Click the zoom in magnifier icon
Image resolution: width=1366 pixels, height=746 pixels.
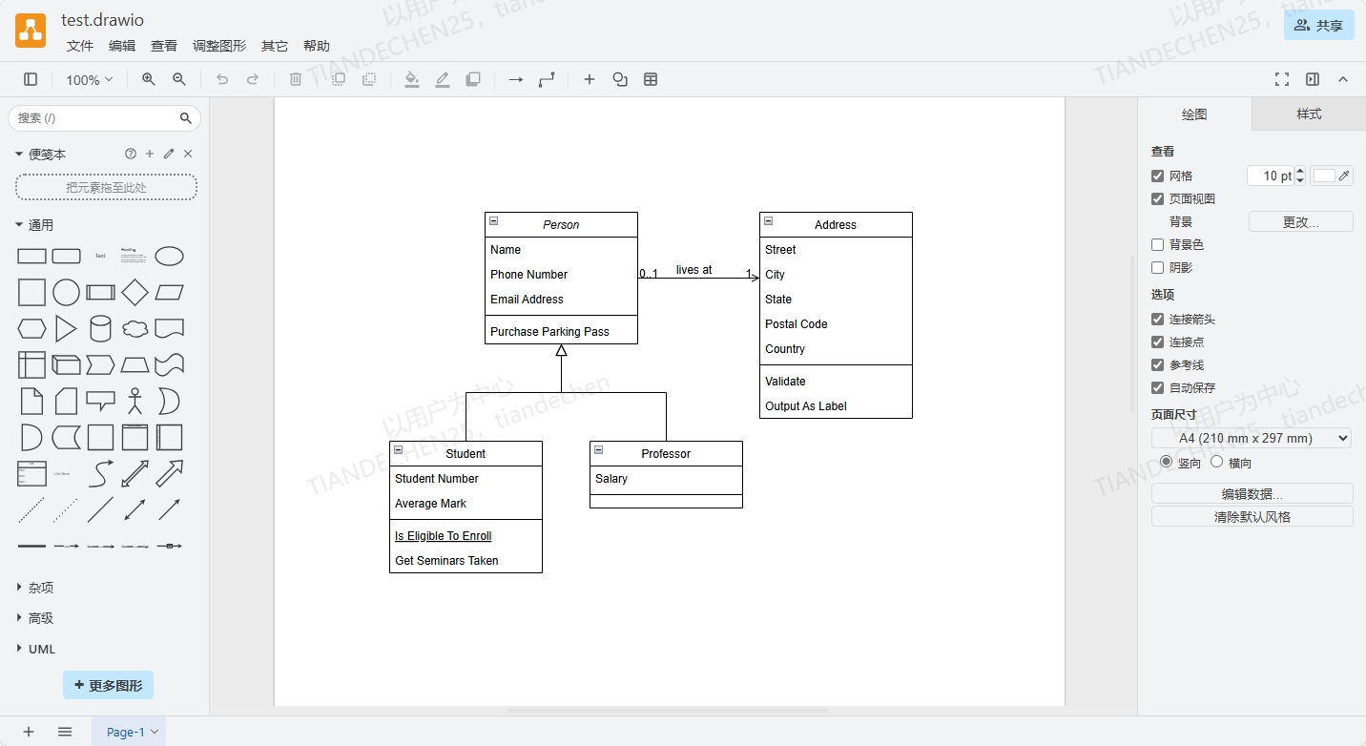(149, 80)
